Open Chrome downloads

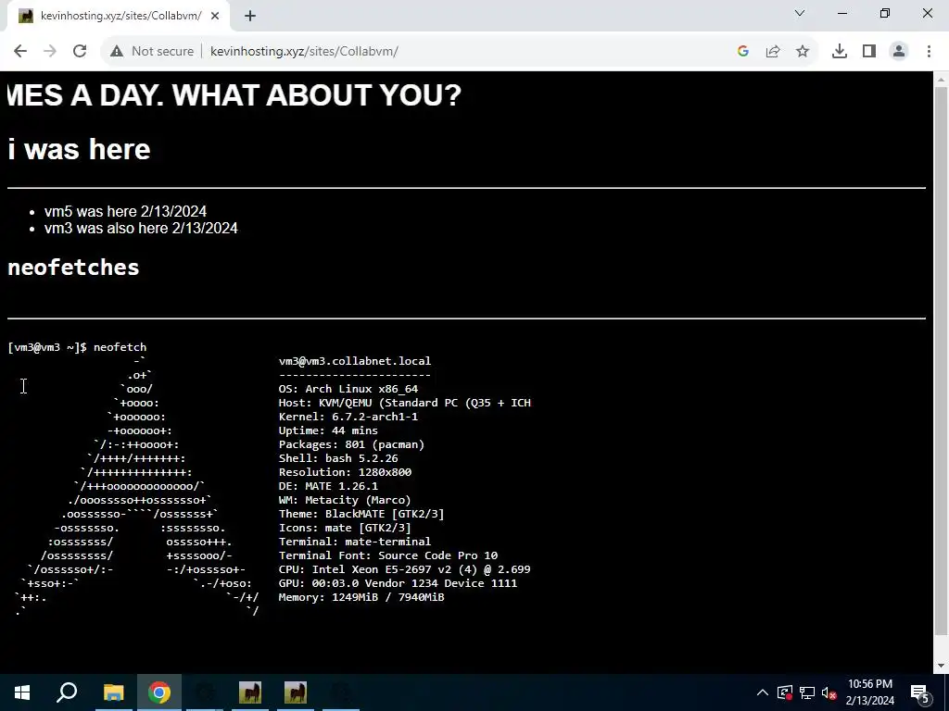(x=840, y=52)
